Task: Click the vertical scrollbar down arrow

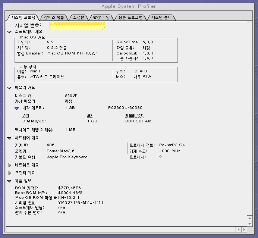Action: tap(250, 223)
